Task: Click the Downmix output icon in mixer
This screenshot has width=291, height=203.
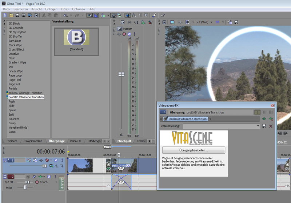Action: [x=129, y=22]
